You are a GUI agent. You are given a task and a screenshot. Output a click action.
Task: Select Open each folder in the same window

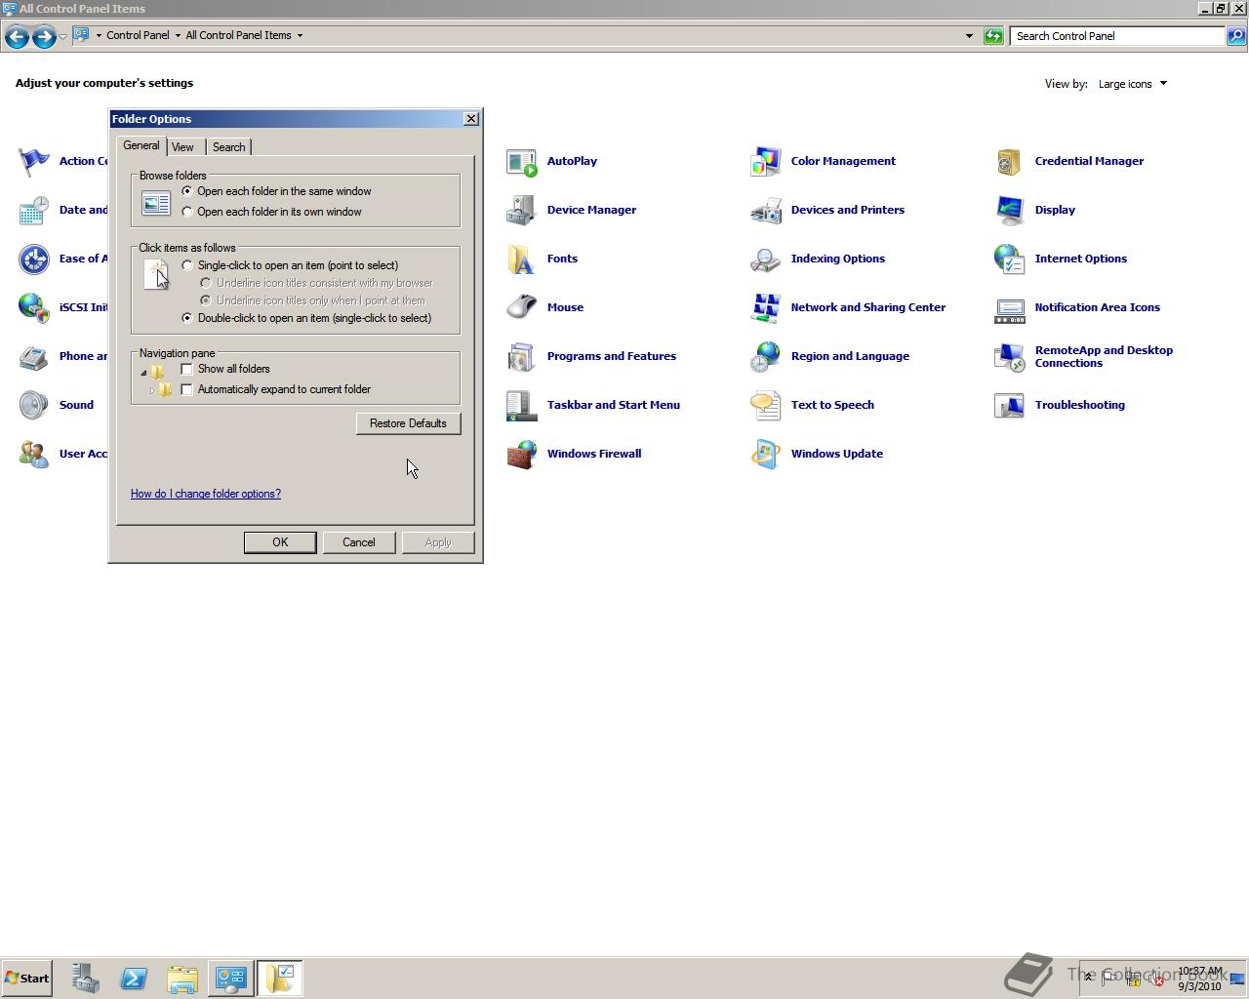coord(187,191)
